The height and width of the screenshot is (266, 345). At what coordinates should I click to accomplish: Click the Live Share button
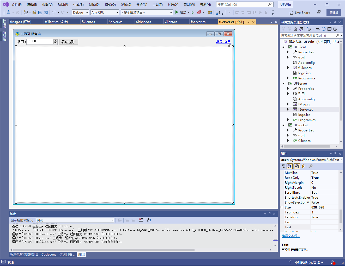[300, 13]
